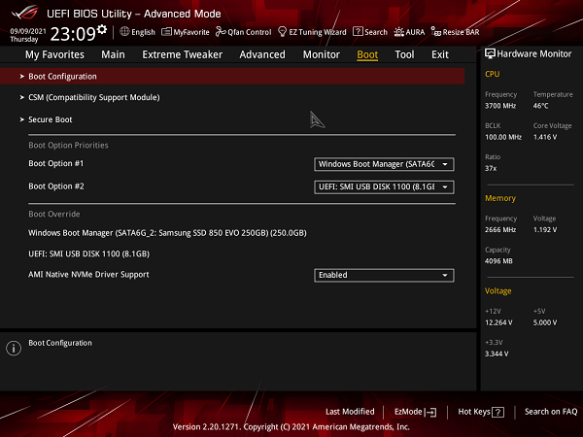Open Qfan Control fan icon
583x437 pixels.
(221, 32)
